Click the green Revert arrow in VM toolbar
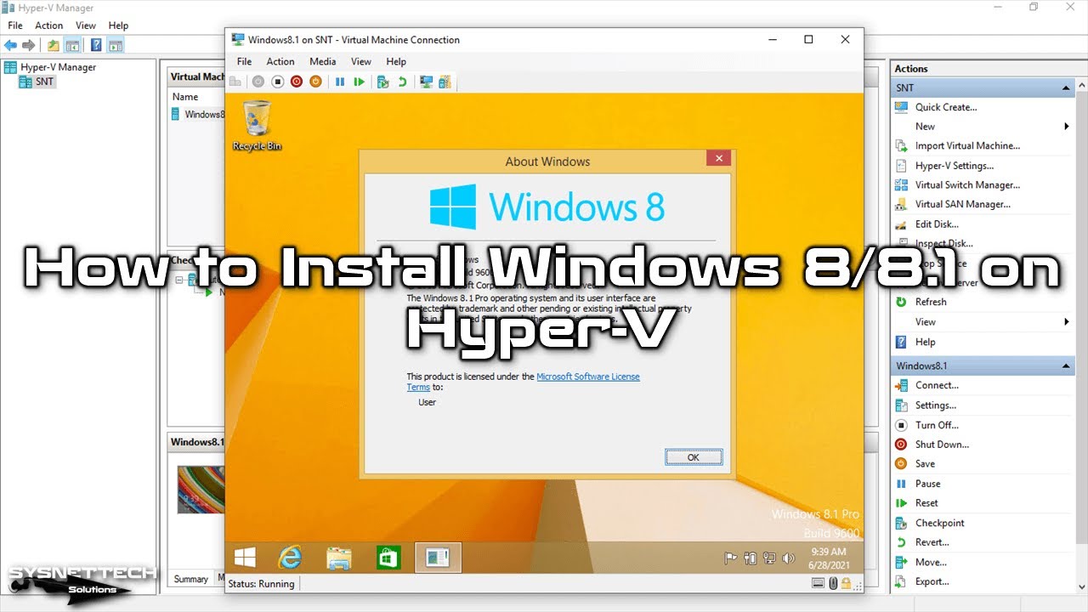Screen dimensions: 1088x612 tap(402, 82)
